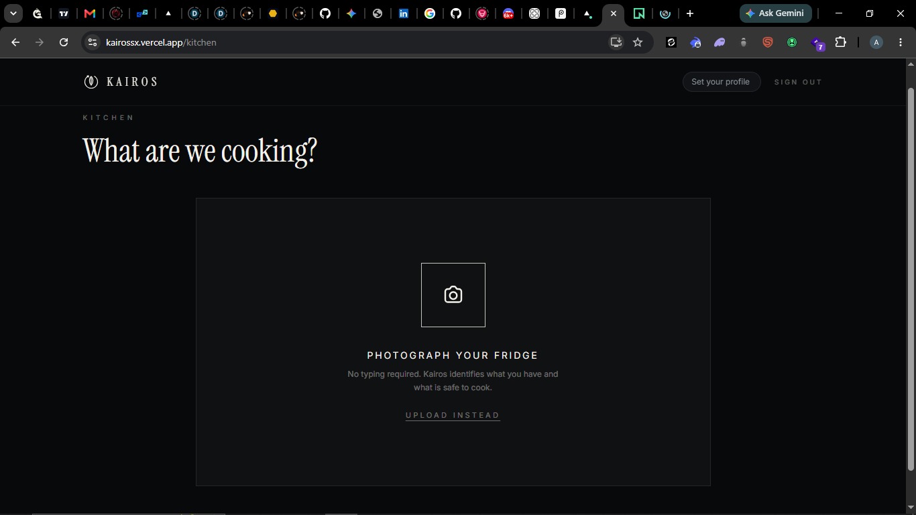Click the purple extension icon with 7 badge
The image size is (916, 515).
817,43
